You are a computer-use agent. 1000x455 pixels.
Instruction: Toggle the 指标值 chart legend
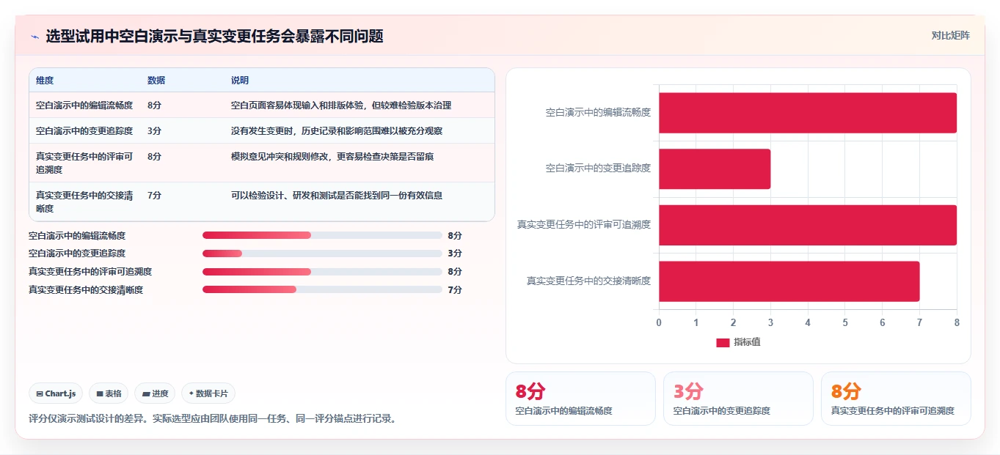pos(738,342)
